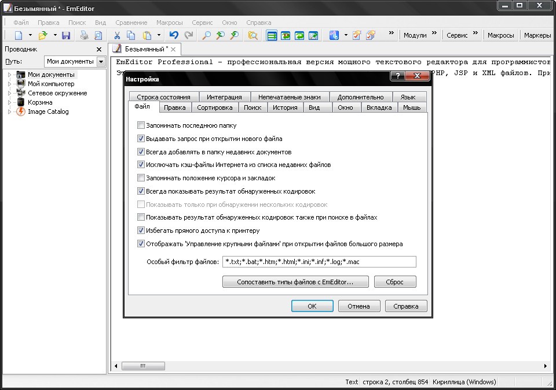Open dropdown arrow next to Open icon
The height and width of the screenshot is (390, 556).
55,35
